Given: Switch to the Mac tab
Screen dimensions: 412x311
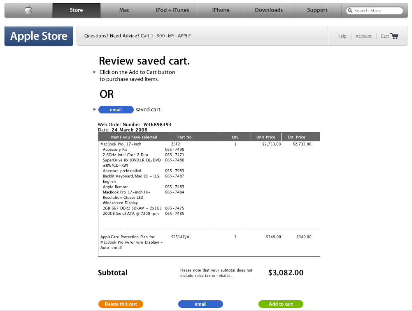Looking at the screenshot, I should point(124,10).
